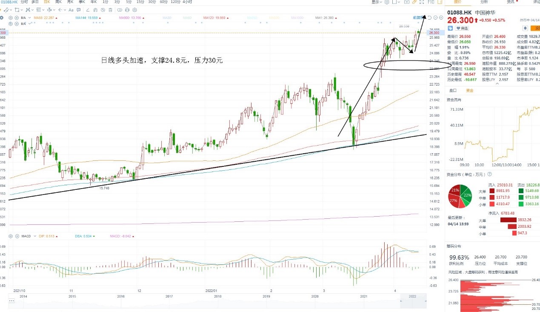Open the 报价 quote tab
The image size is (540, 312).
tap(458, 2)
